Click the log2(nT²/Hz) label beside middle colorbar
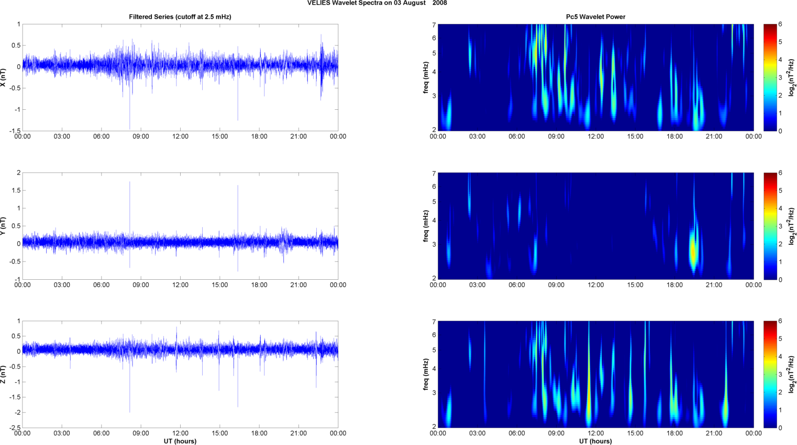Screen dimensions: 797x445 792,226
